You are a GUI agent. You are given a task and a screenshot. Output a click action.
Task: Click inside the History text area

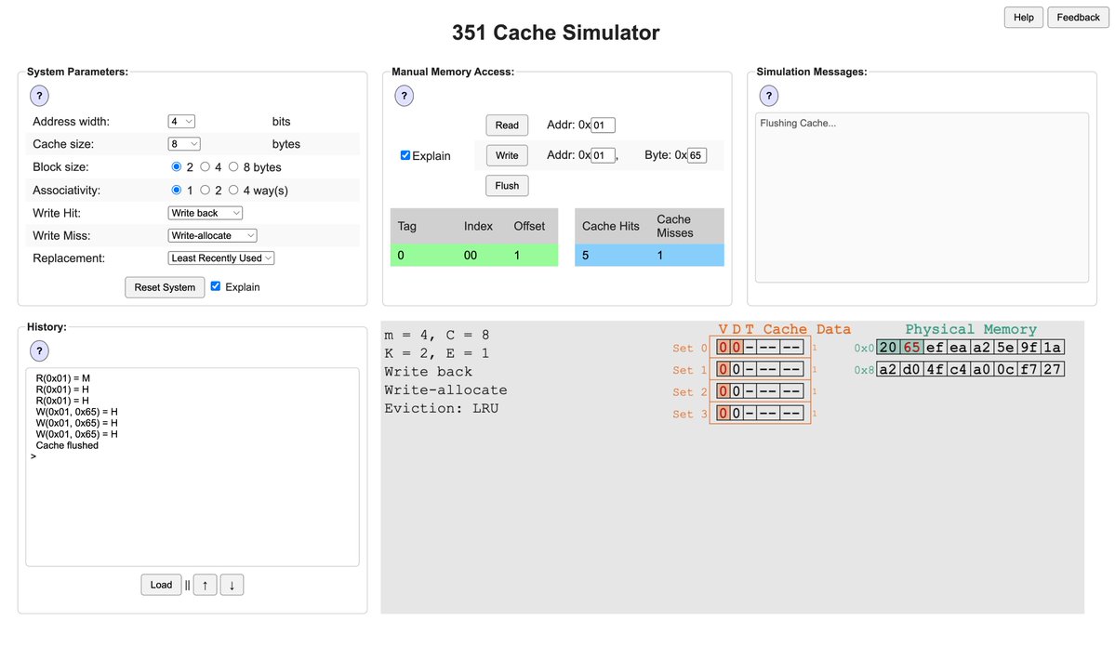[x=192, y=467]
